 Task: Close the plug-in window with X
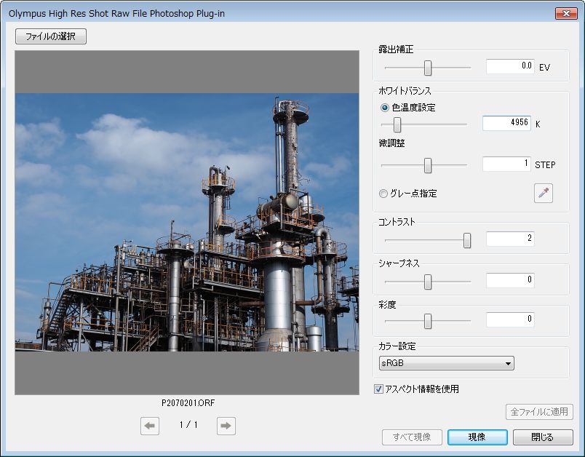(565, 13)
